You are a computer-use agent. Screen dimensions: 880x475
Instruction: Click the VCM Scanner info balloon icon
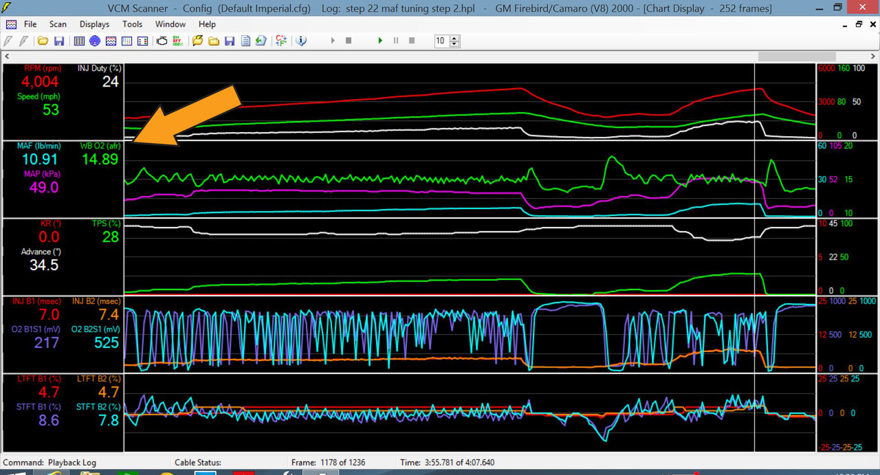coord(302,41)
